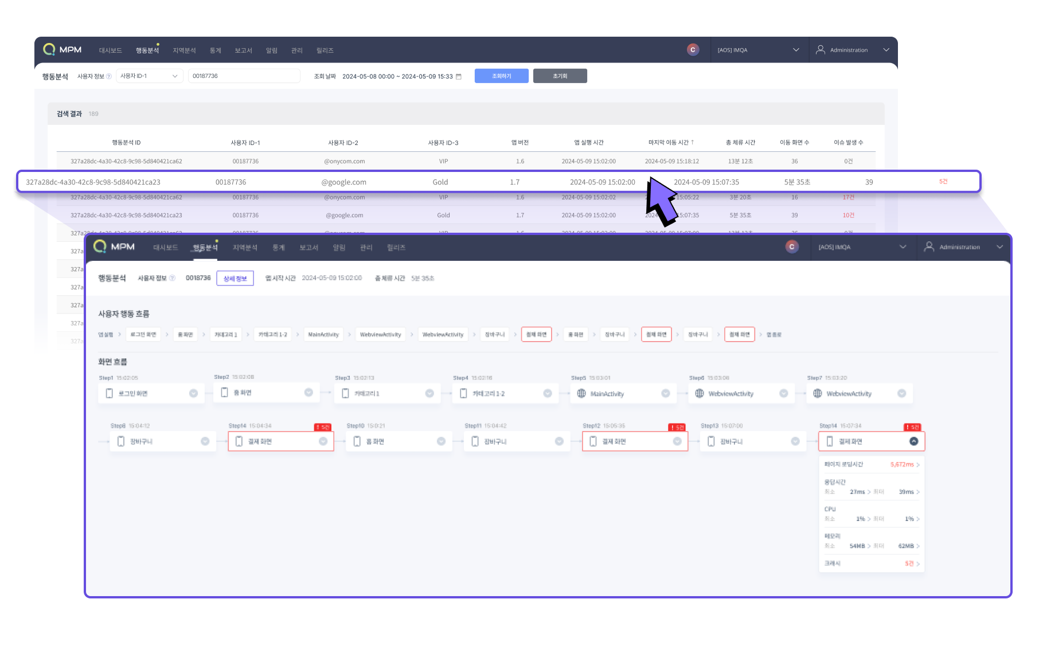The width and height of the screenshot is (1039, 650).
Task: Expand the Step5 MainActivity card chevron
Action: [x=666, y=393]
